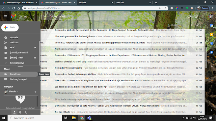Open Tasks in the side panel

212,43
